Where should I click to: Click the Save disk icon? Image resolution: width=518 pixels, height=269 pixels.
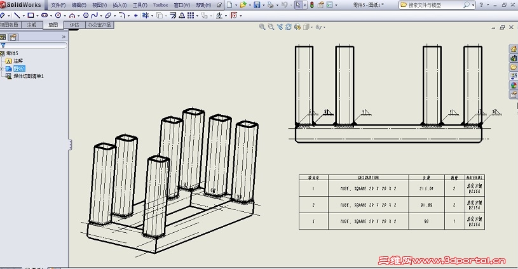coord(257,5)
